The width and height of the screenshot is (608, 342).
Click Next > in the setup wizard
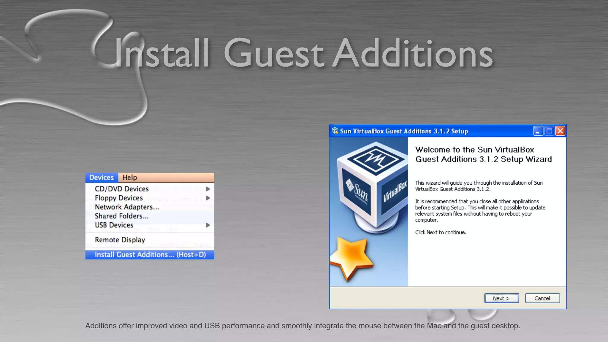[502, 298]
